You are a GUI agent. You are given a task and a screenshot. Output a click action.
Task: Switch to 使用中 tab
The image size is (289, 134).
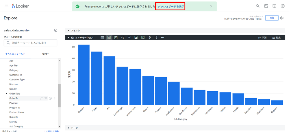pyautogui.click(x=46, y=54)
